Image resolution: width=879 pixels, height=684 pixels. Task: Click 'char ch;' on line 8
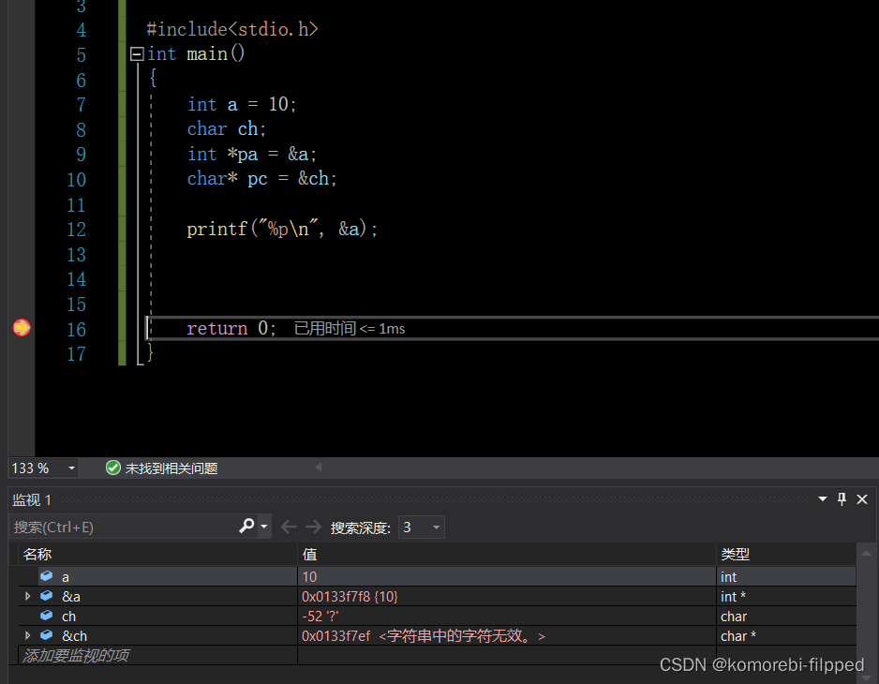(x=227, y=129)
